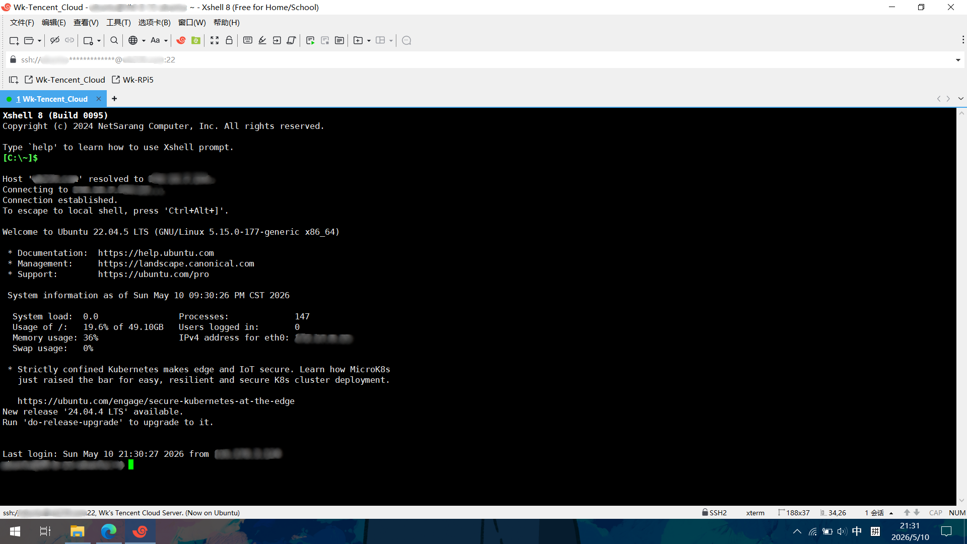Toggle the screen Lock padlock icon
967x544 pixels.
point(229,40)
